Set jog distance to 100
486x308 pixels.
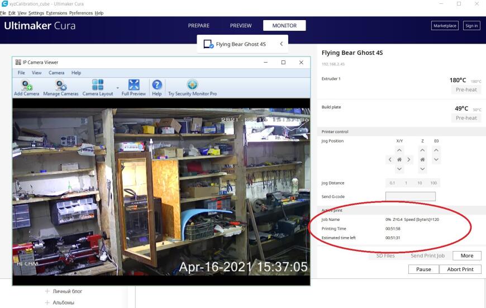click(x=433, y=183)
